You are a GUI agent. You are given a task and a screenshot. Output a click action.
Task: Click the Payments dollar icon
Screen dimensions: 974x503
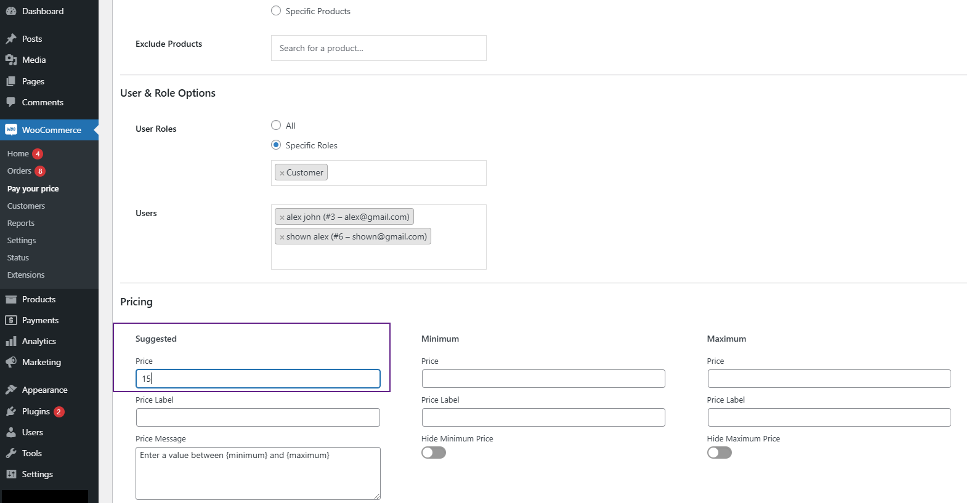point(11,320)
